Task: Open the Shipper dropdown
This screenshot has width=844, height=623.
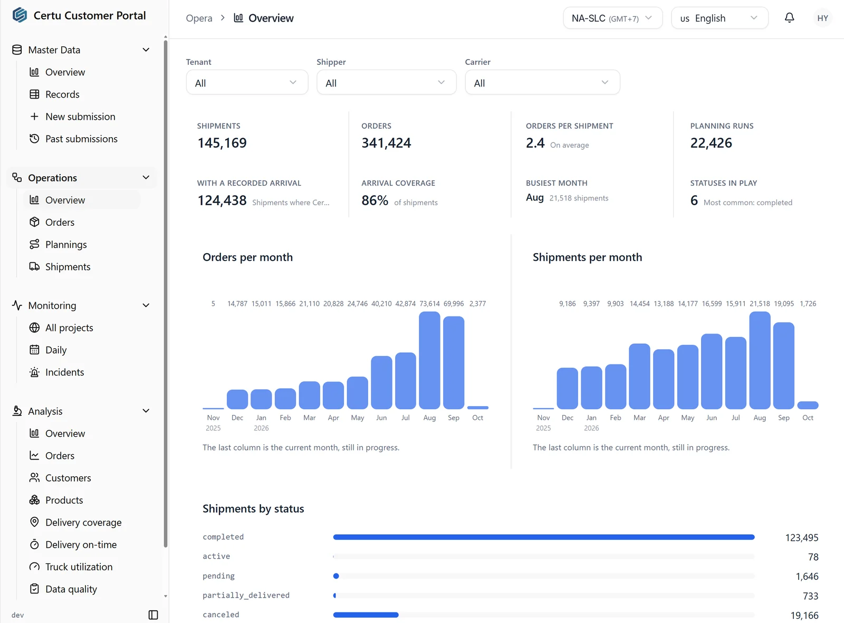Action: coord(386,82)
